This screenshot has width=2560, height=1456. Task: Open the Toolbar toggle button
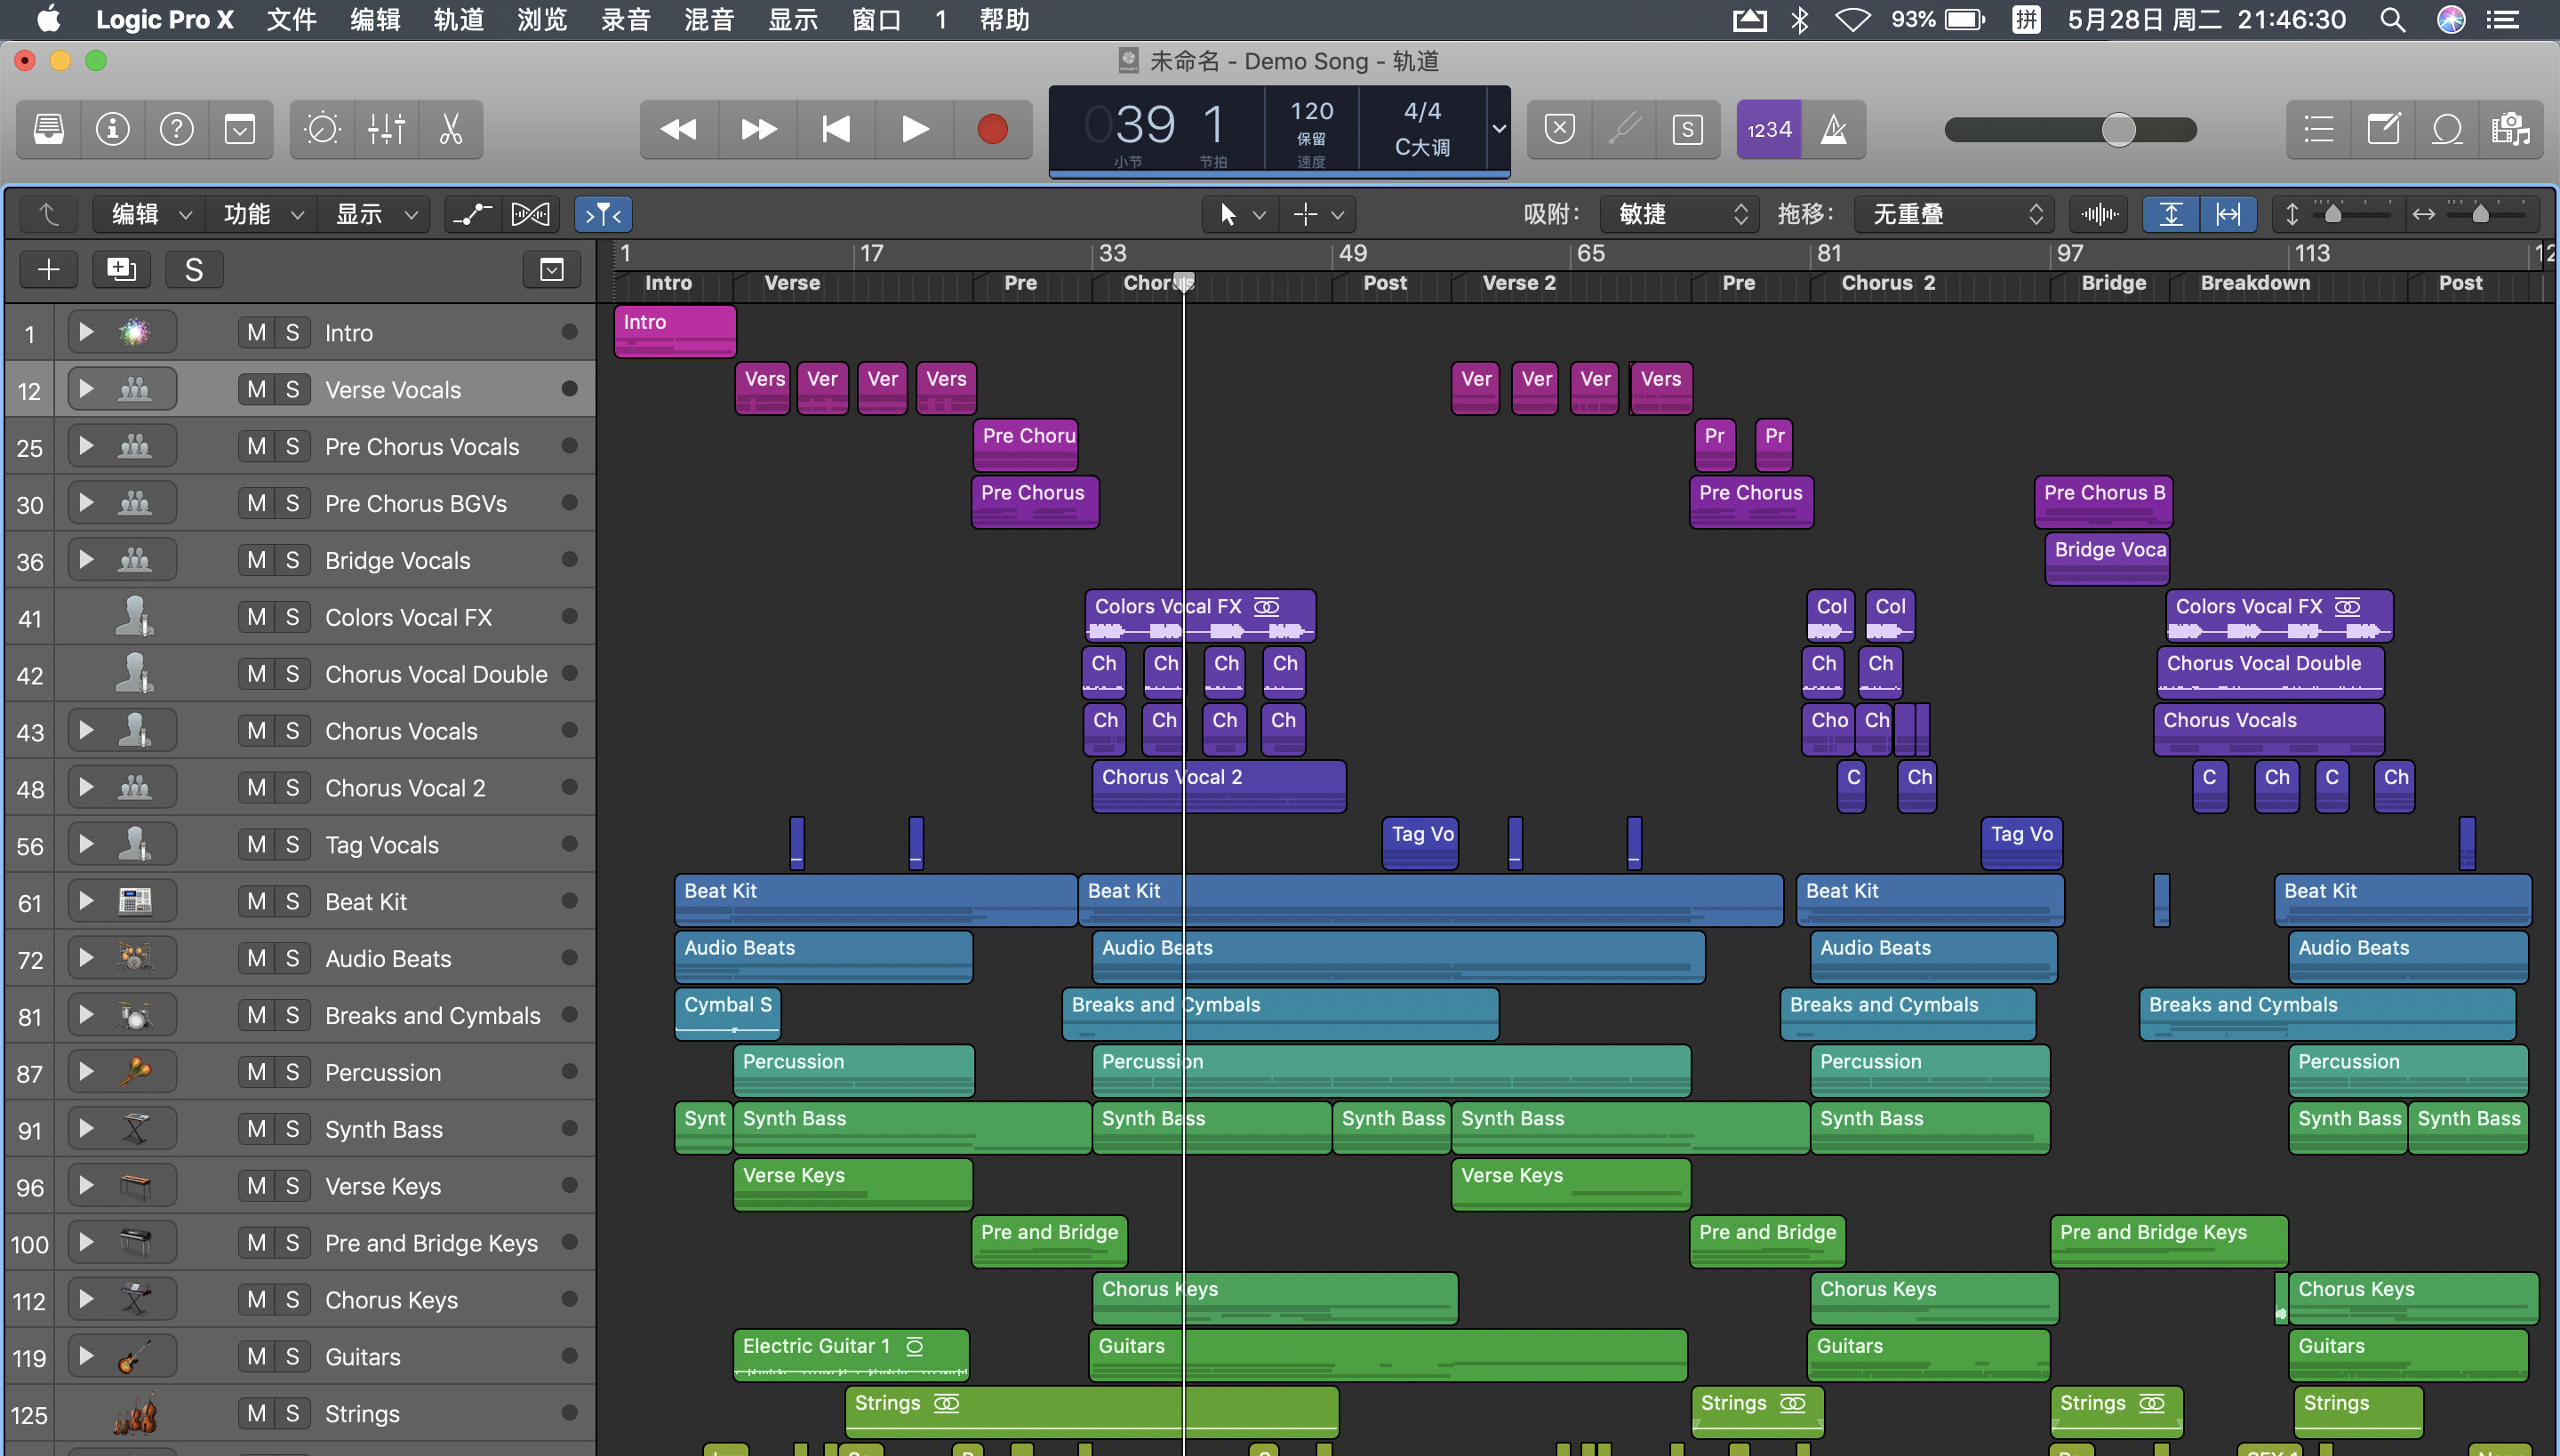pos(240,129)
